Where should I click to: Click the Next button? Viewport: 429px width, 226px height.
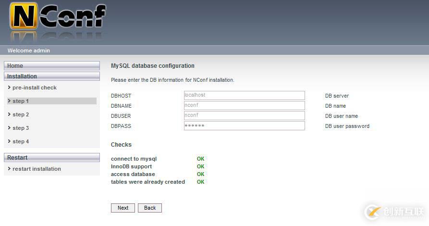tap(123, 208)
